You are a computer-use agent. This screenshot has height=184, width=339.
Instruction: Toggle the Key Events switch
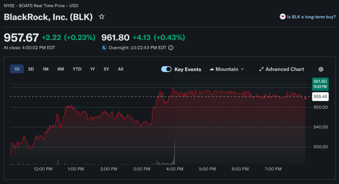166,69
